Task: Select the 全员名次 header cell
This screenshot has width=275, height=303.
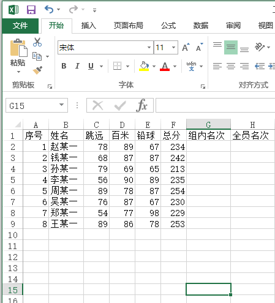Action: tap(252, 135)
